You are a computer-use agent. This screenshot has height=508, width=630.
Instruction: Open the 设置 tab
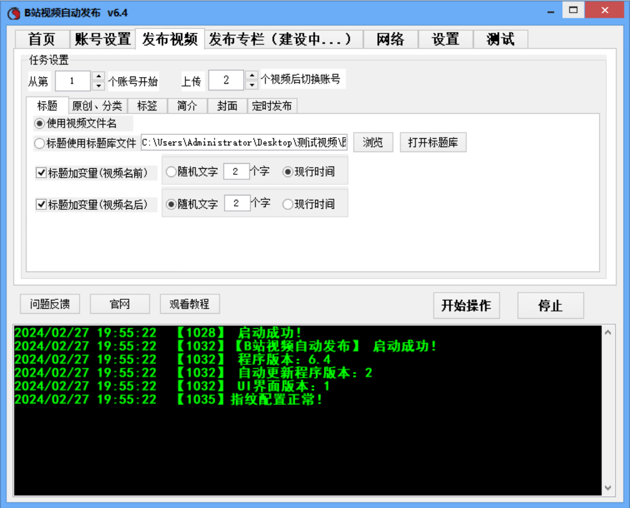click(446, 39)
